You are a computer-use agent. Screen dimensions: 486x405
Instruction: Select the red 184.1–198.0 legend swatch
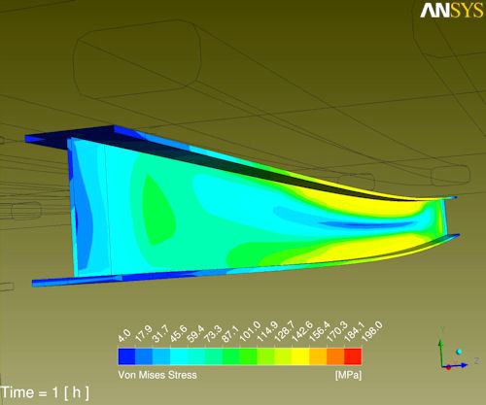pos(353,356)
